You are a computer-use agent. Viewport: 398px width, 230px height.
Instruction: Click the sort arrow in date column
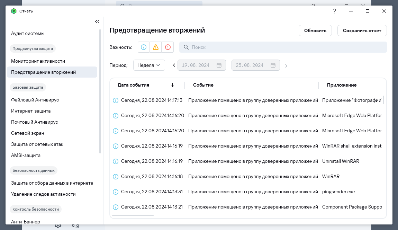pyautogui.click(x=172, y=85)
